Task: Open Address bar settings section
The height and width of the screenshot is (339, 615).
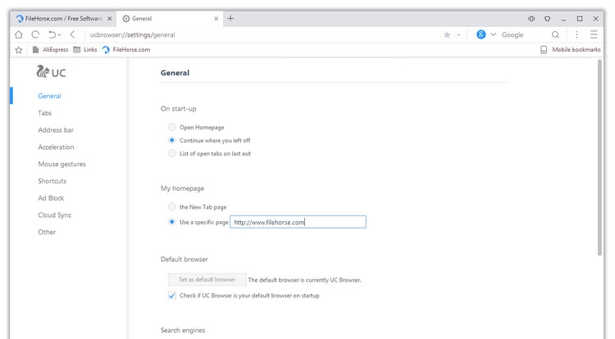Action: coord(56,130)
